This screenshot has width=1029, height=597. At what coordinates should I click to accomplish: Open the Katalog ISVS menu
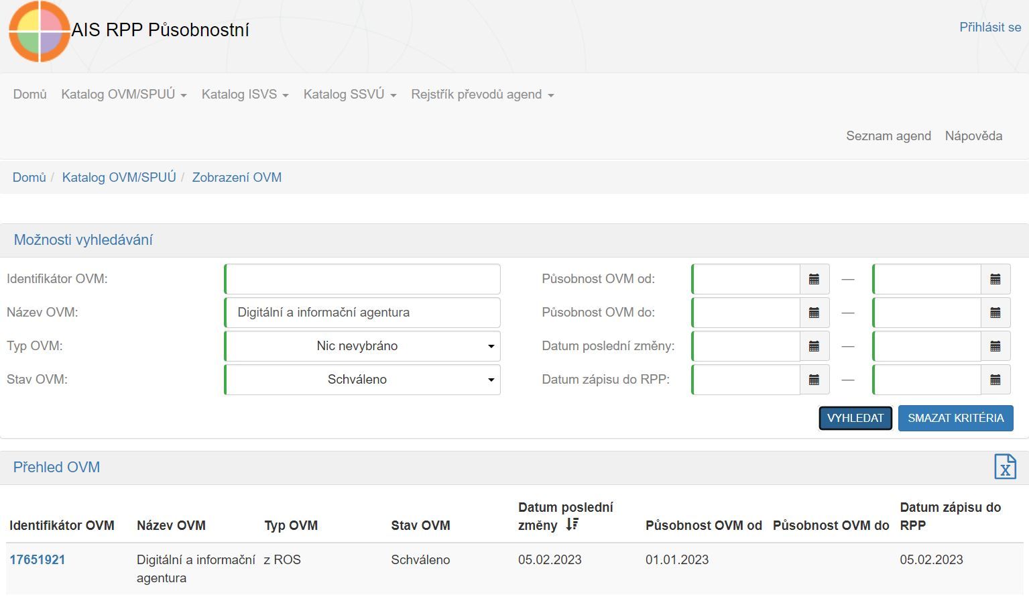click(245, 95)
